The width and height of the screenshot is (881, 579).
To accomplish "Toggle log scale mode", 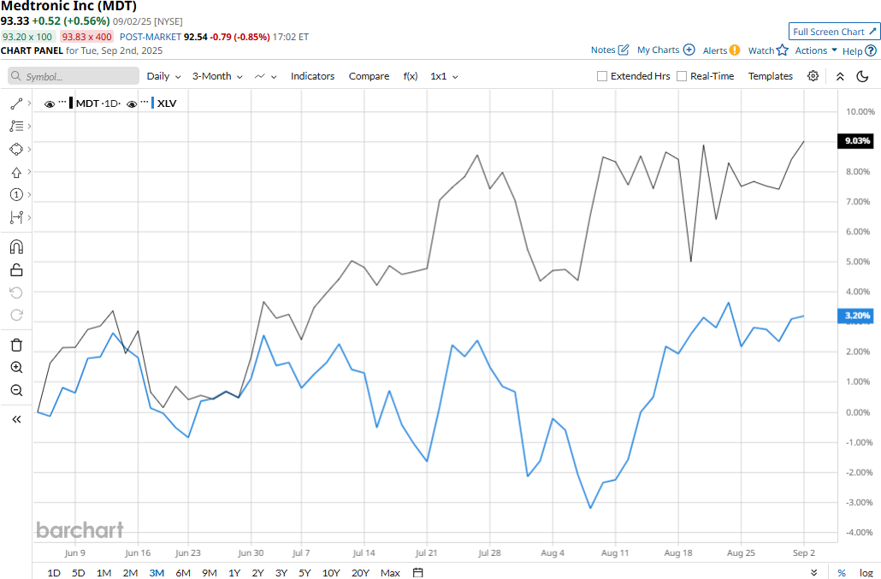I will pos(866,573).
